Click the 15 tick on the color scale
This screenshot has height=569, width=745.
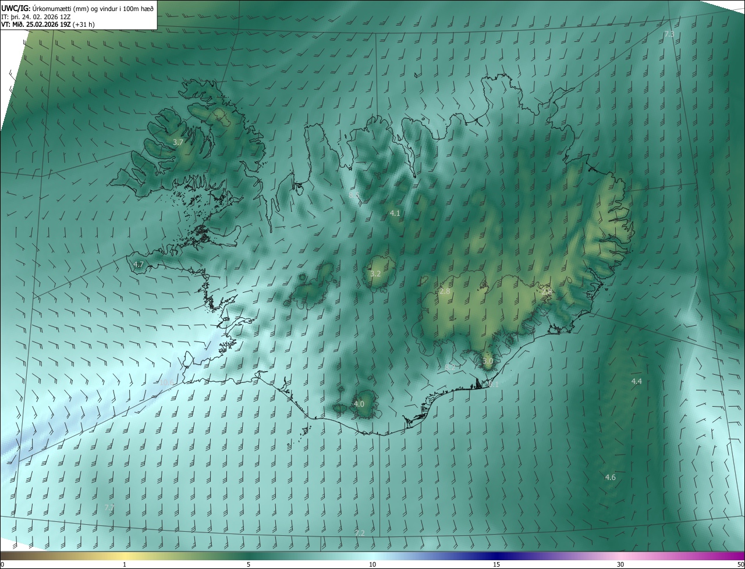click(496, 565)
